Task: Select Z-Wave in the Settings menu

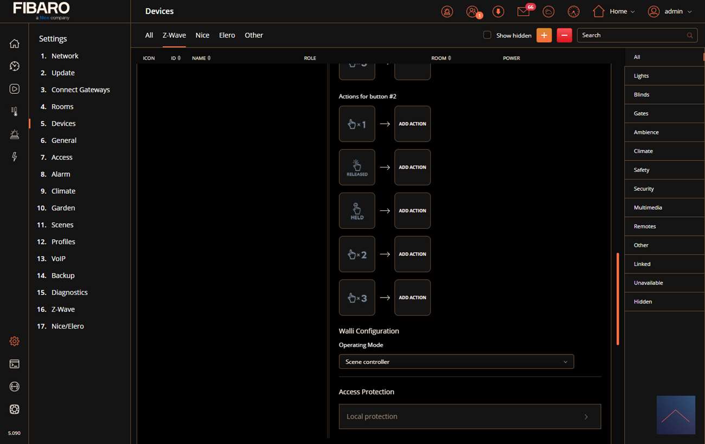Action: tap(63, 309)
